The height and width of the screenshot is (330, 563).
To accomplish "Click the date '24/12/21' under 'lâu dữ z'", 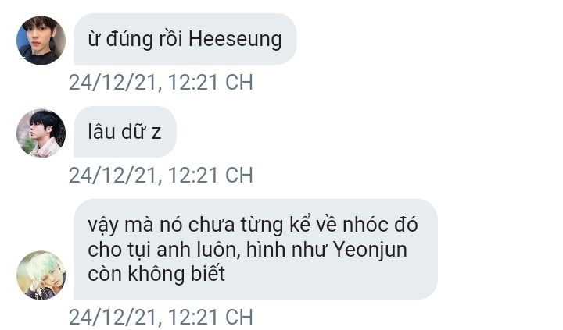I will click(114, 176).
